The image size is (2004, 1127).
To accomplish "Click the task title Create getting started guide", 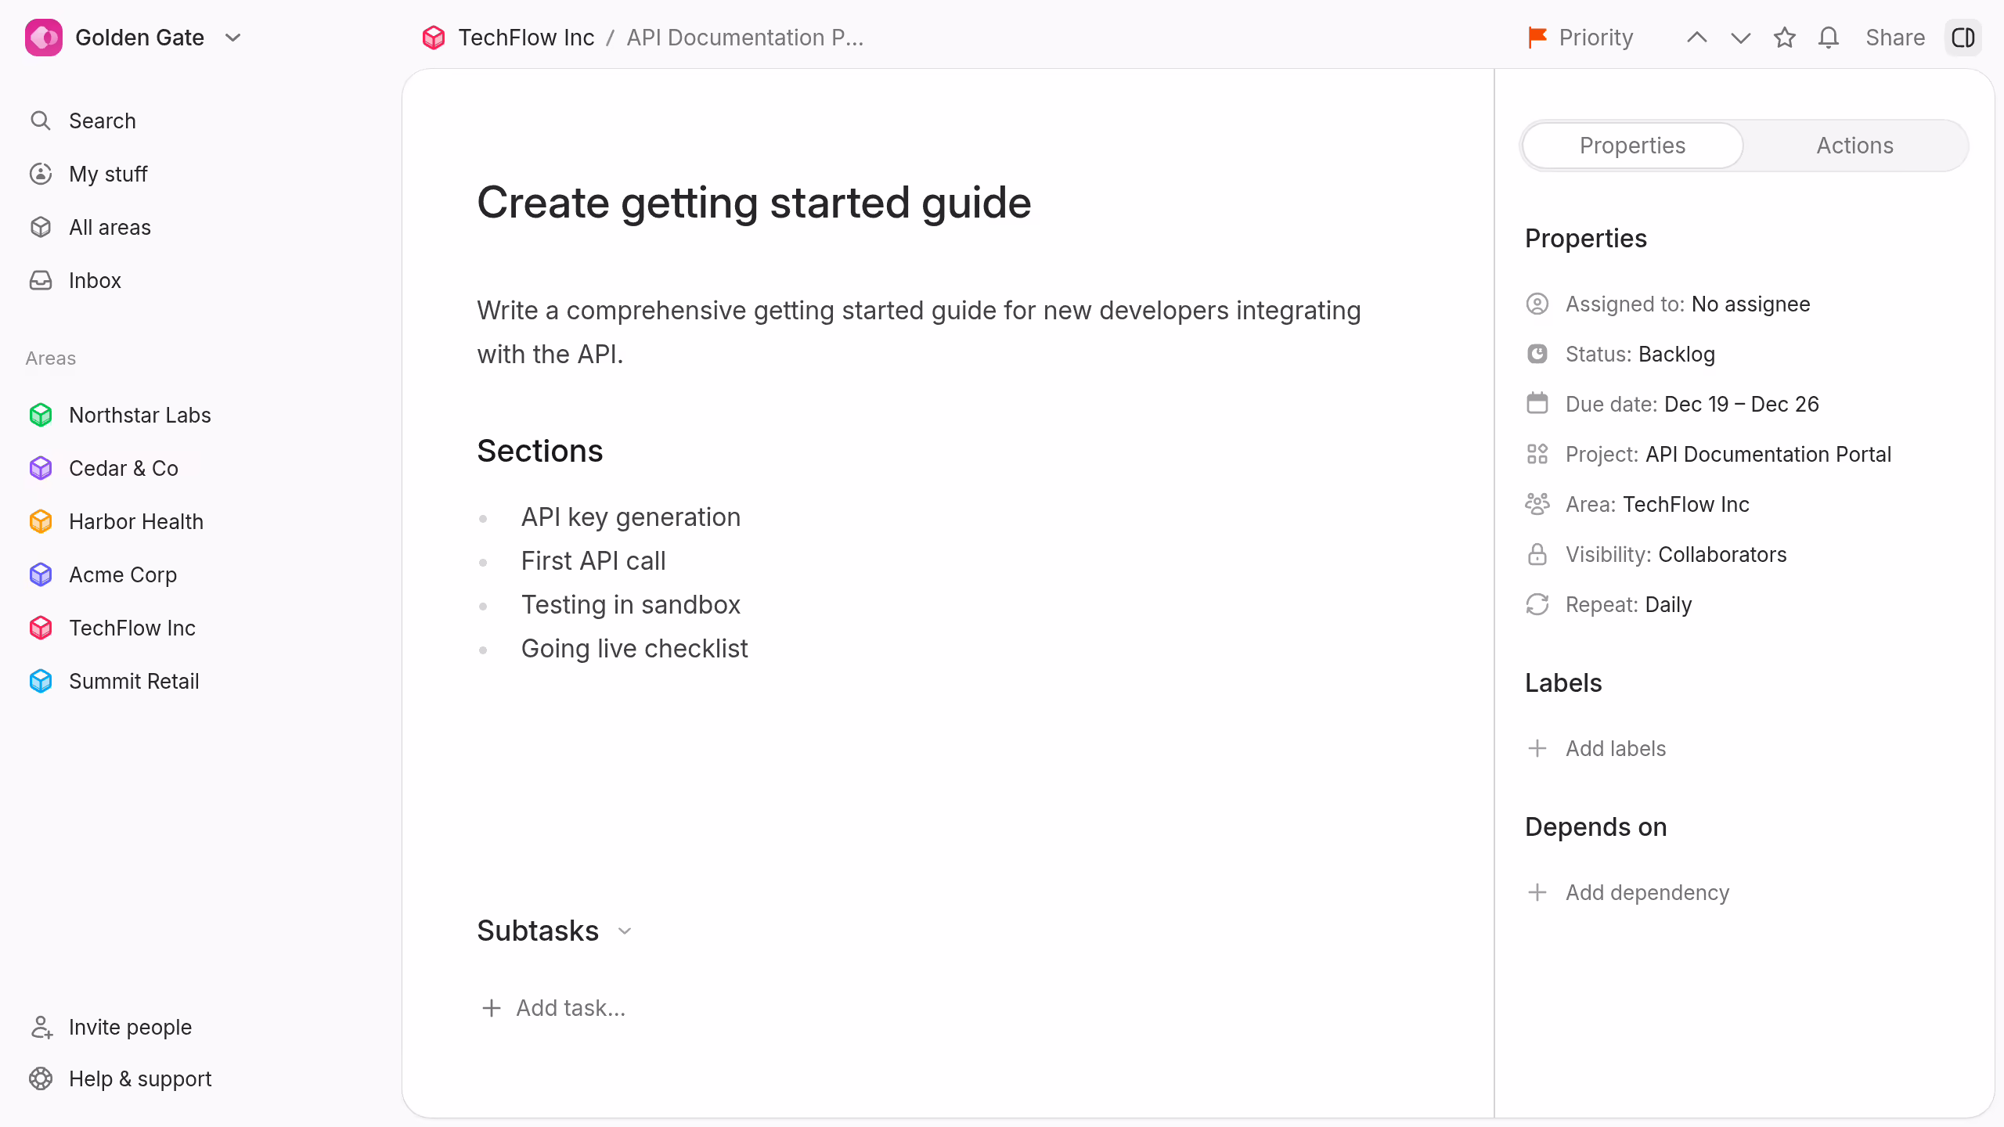I will point(754,203).
